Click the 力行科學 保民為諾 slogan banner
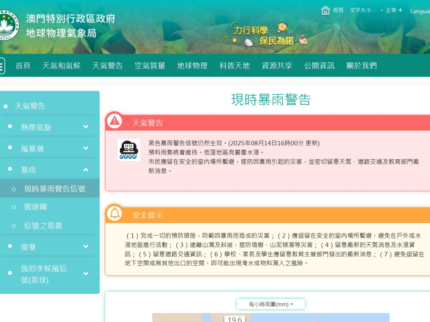 pyautogui.click(x=264, y=36)
